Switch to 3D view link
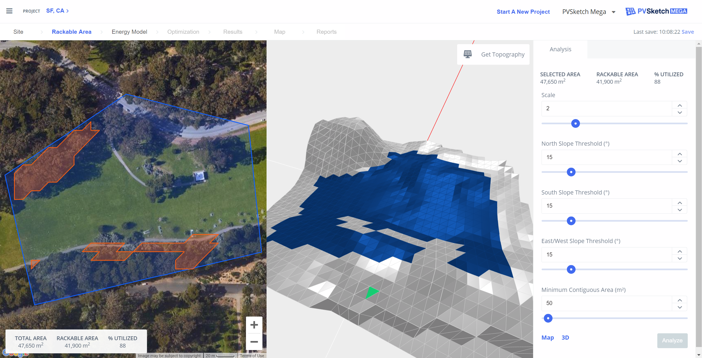Image resolution: width=702 pixels, height=358 pixels. point(565,338)
